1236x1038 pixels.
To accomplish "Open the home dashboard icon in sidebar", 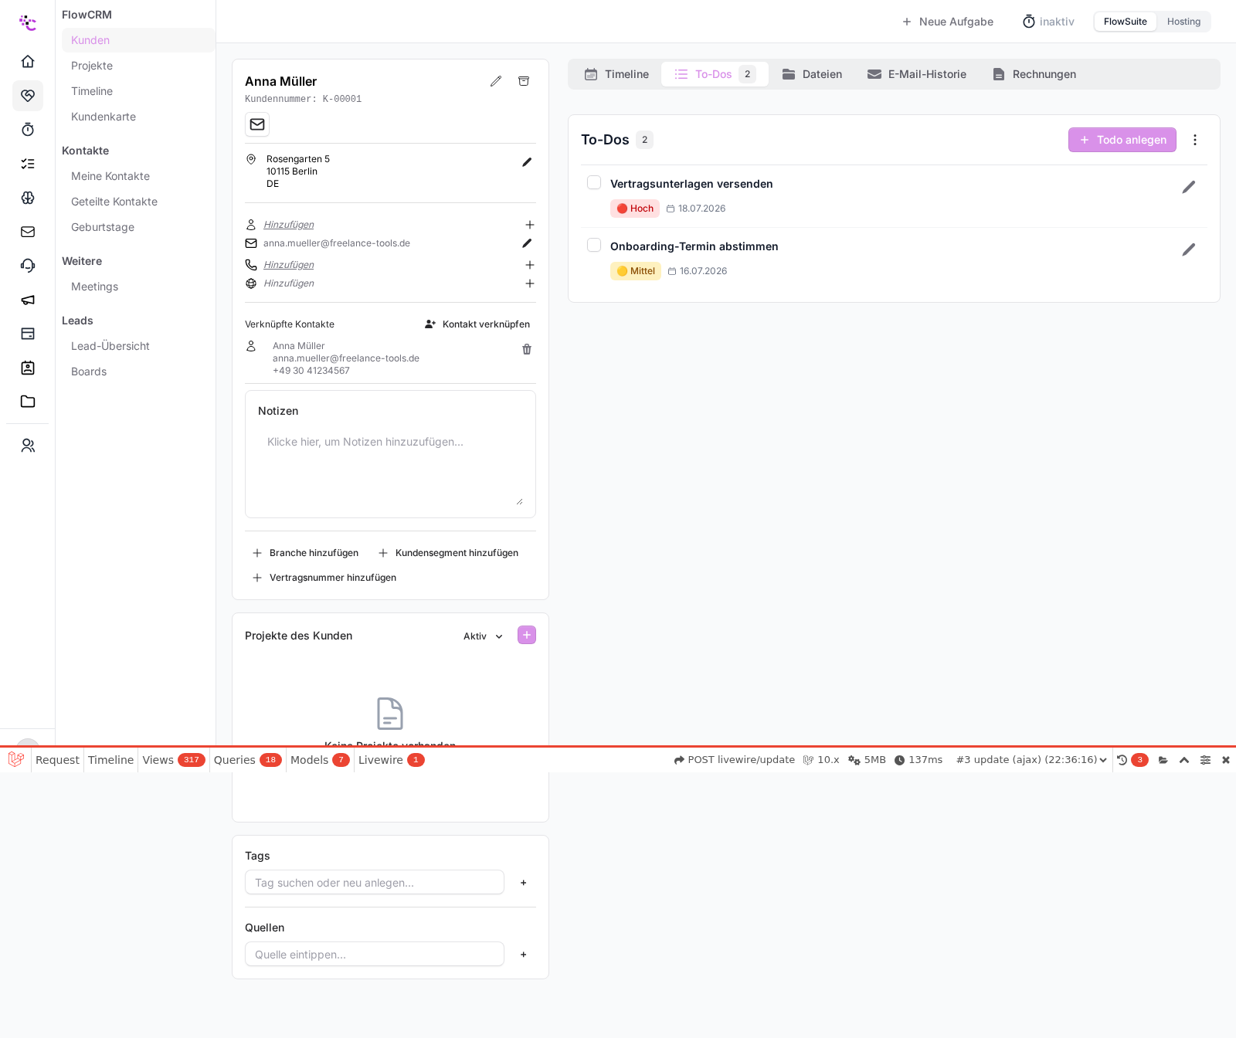I will (x=28, y=61).
